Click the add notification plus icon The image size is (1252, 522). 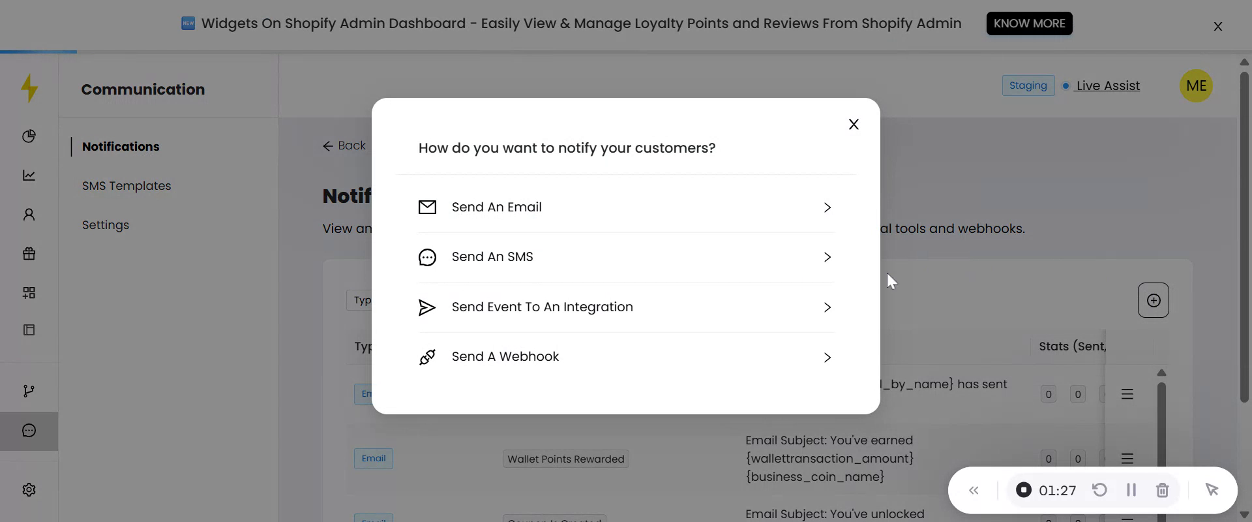1153,300
